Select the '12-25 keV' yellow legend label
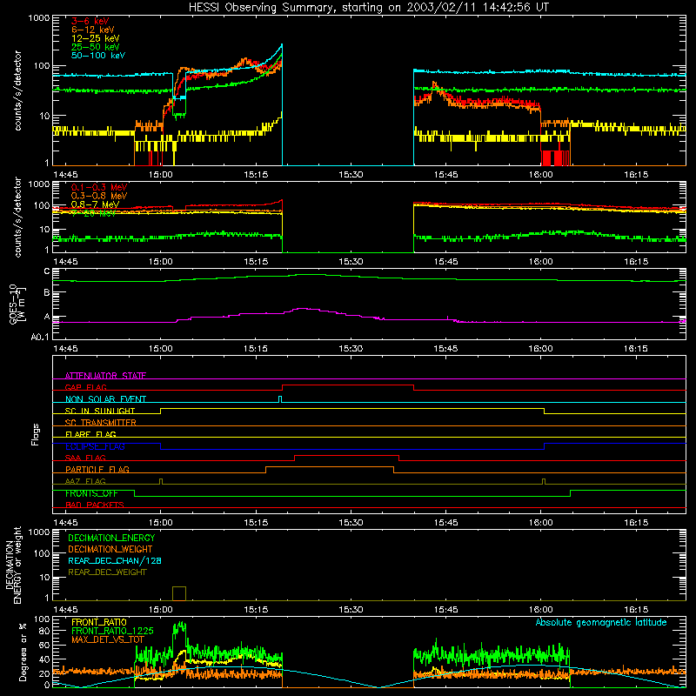This screenshot has width=696, height=696. (95, 38)
